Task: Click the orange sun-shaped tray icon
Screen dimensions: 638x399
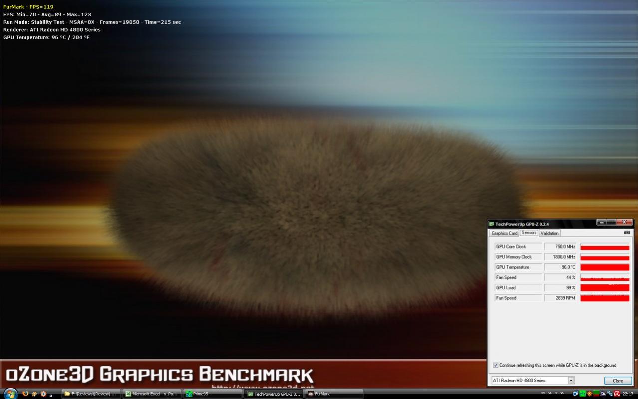Action: tap(590, 394)
